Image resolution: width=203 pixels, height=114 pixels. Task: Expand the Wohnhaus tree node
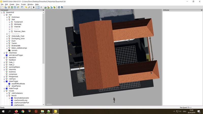7,17
